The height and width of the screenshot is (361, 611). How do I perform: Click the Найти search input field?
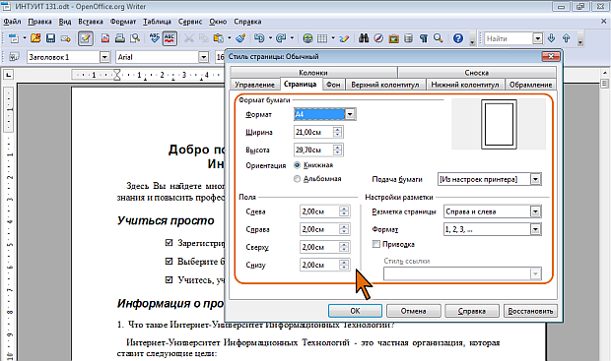click(x=509, y=38)
